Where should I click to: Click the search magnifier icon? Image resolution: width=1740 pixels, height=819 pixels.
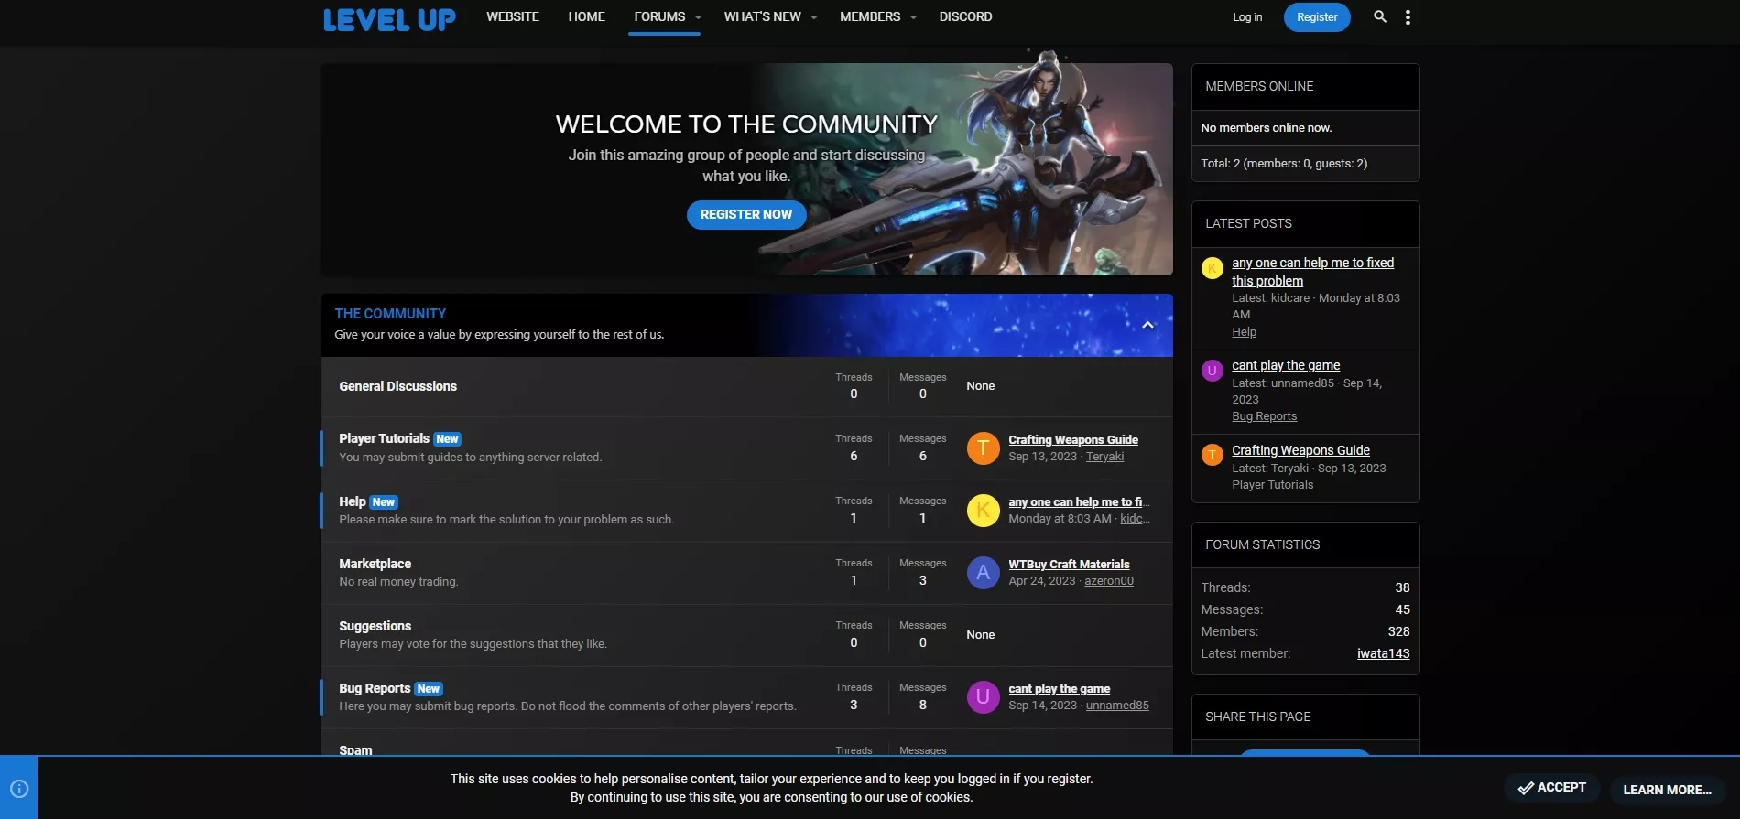1379,16
